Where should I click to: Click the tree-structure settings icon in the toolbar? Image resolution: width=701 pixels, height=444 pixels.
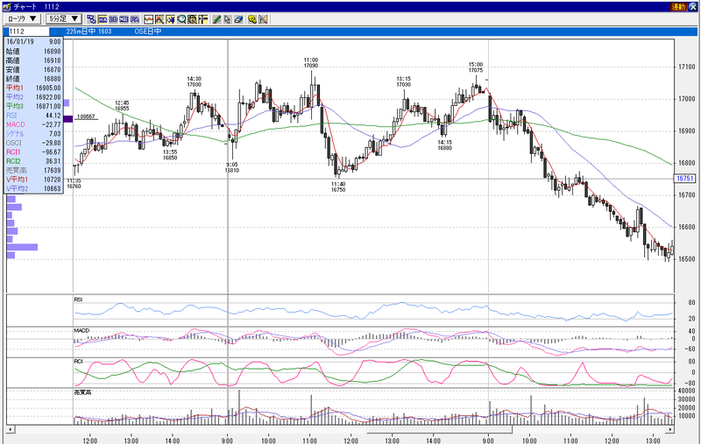[91, 19]
